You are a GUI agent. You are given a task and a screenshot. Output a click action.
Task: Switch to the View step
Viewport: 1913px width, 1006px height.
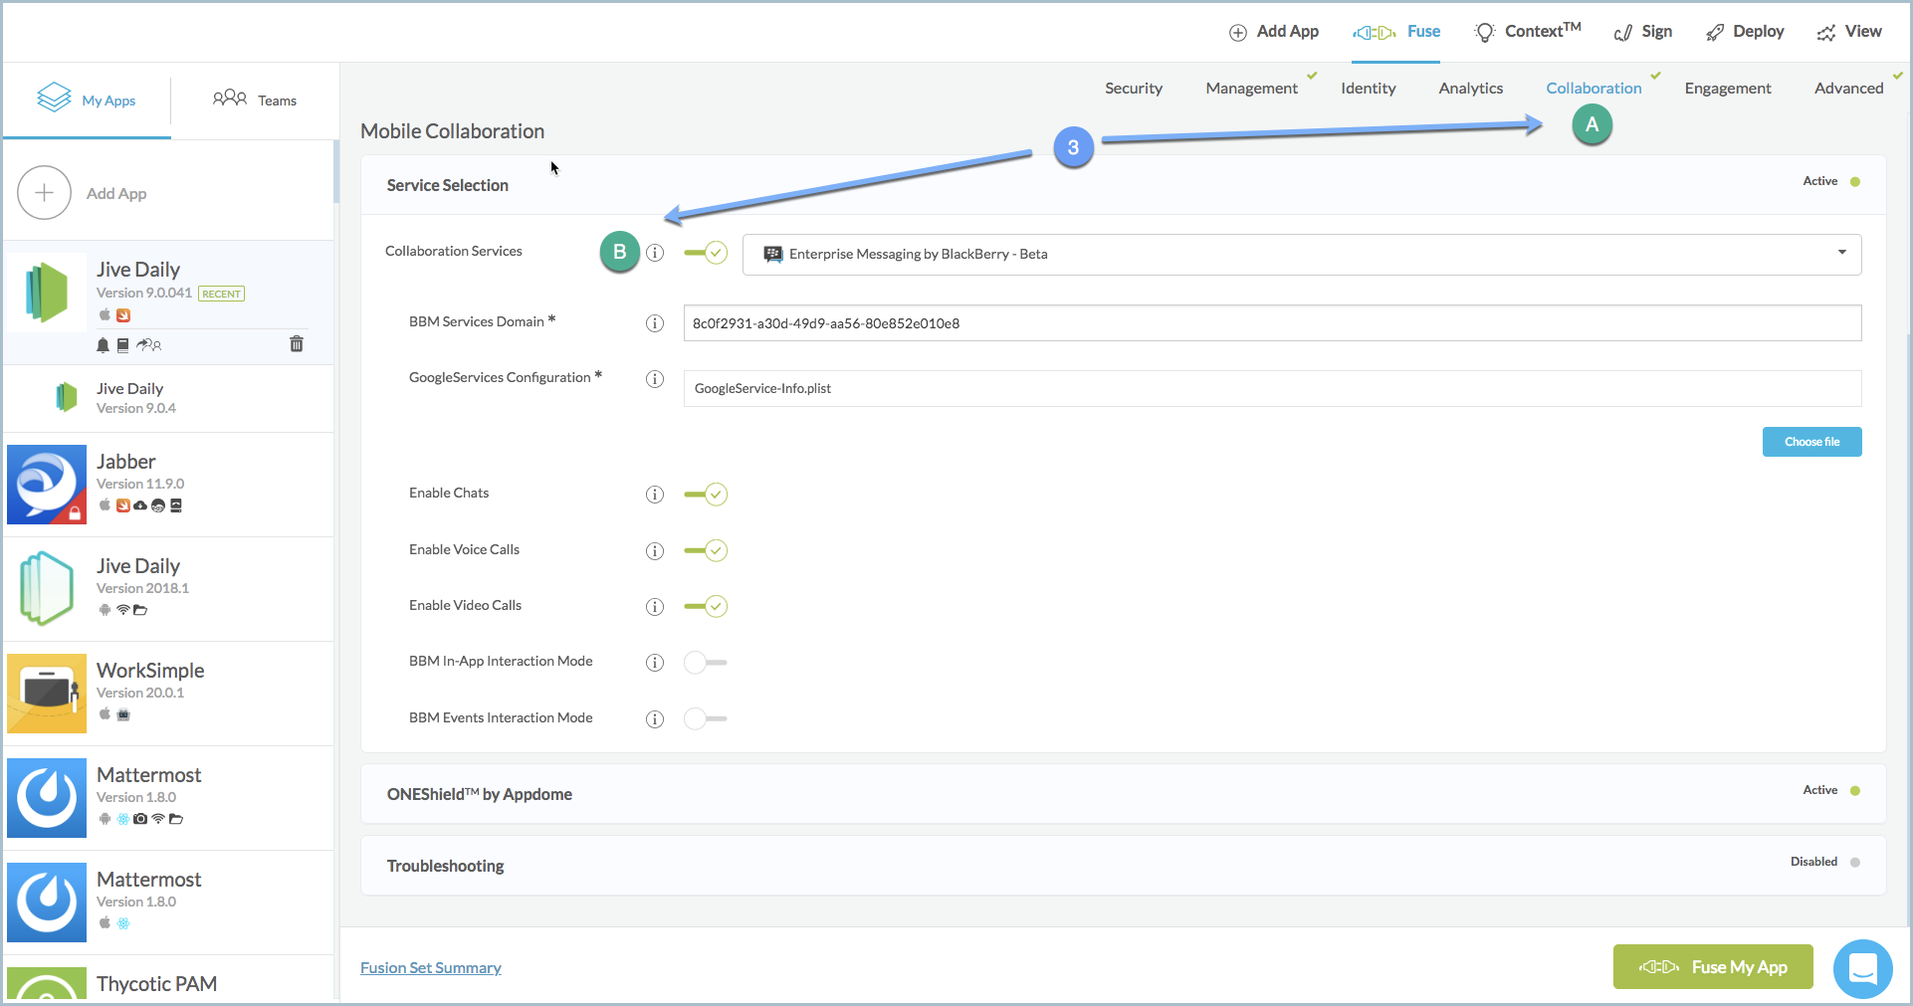click(1849, 32)
